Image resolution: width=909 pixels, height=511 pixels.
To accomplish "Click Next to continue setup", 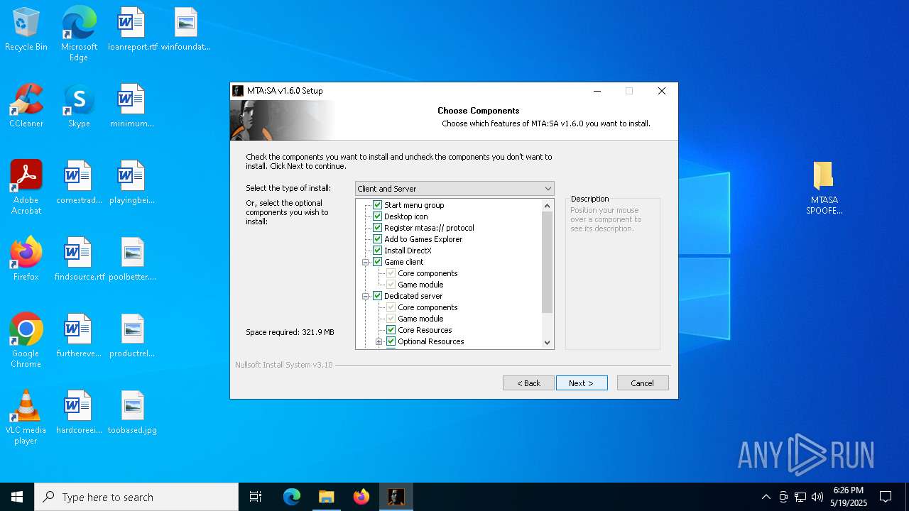I will point(582,383).
